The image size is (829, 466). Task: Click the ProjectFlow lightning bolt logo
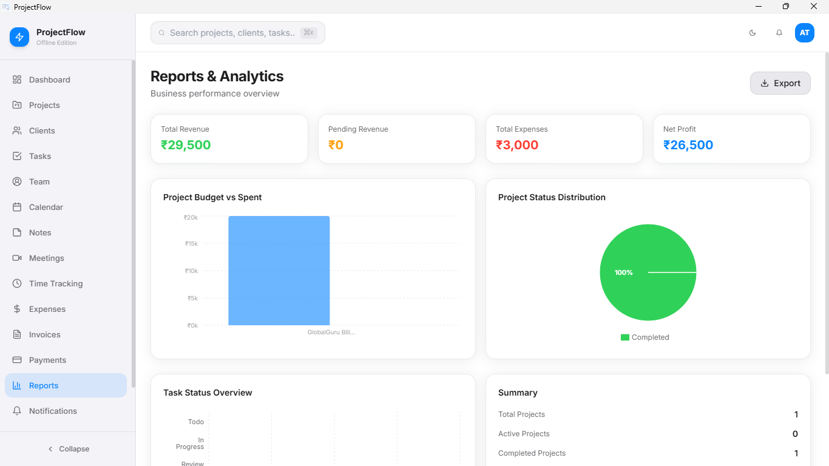point(19,37)
